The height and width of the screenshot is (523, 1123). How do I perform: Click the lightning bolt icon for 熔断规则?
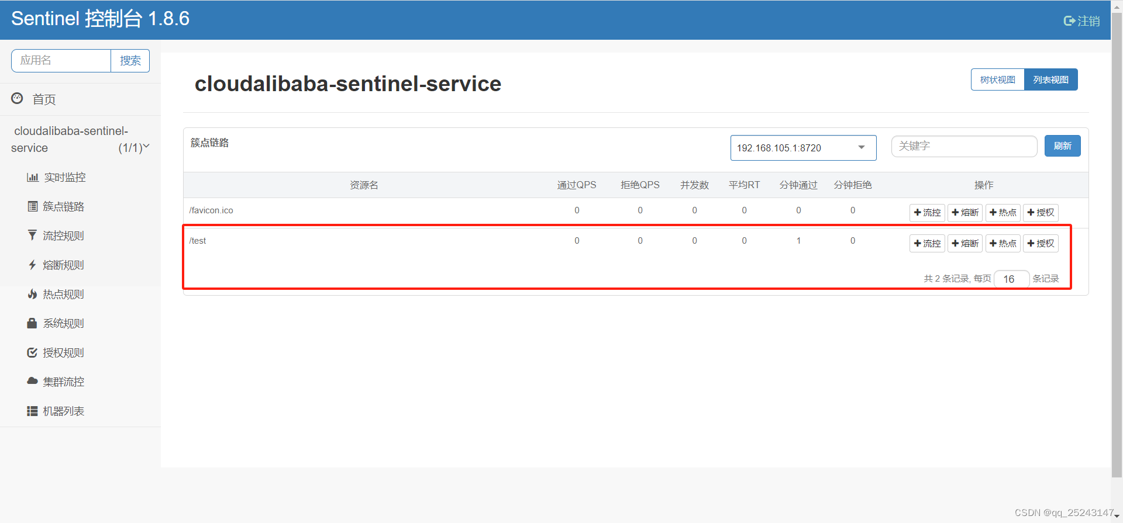coord(32,265)
